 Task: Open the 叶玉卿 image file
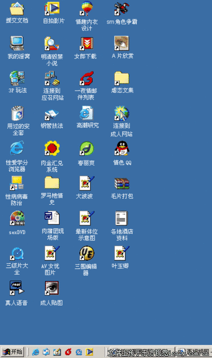pos(122,253)
